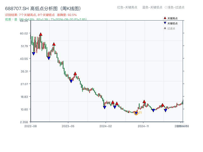This screenshot has width=203, height=152.
Task: Click the red high marker above the 2024-11 rebound
Action: tap(144, 102)
